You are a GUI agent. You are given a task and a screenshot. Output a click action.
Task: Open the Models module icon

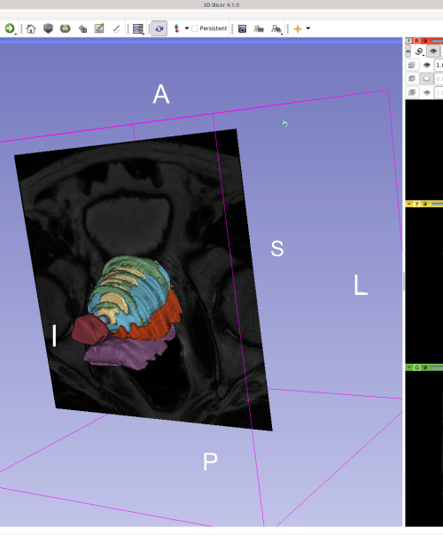tap(66, 28)
